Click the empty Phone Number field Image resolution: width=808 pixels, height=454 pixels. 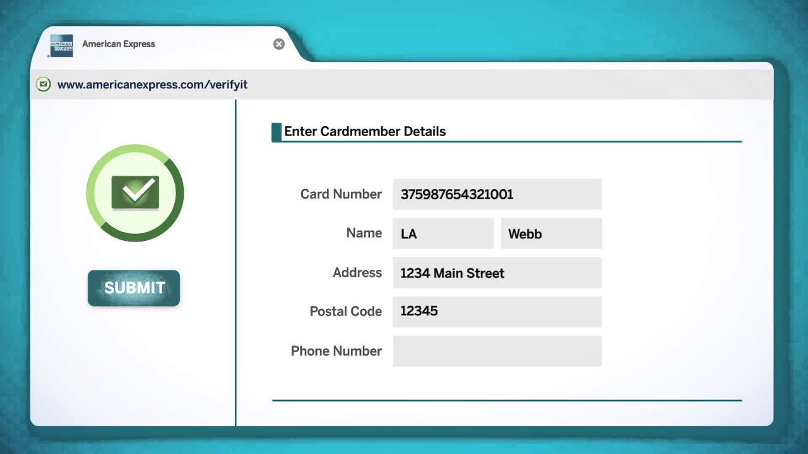pyautogui.click(x=497, y=351)
